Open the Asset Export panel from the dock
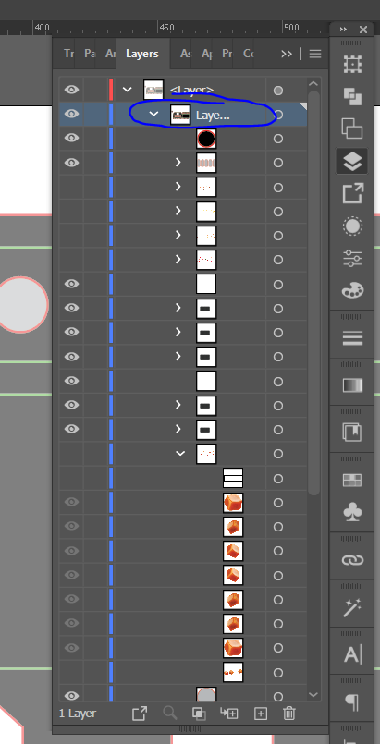 tap(352, 193)
